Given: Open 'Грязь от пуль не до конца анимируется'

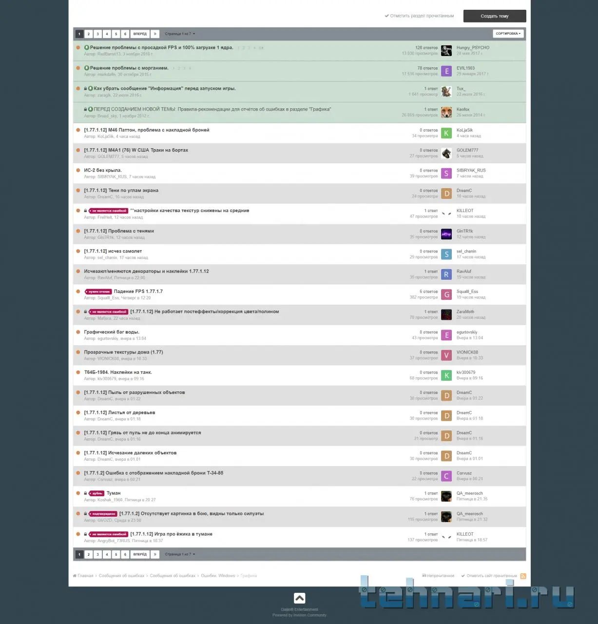Looking at the screenshot, I should (142, 433).
